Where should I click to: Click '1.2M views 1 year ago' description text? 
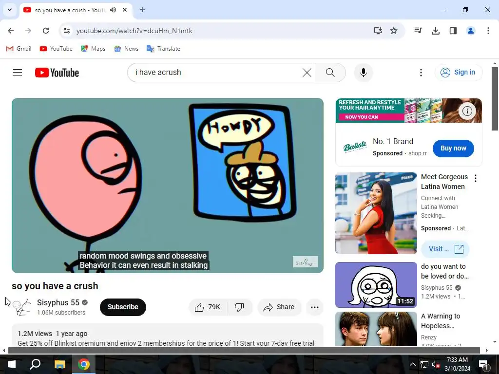coord(53,334)
